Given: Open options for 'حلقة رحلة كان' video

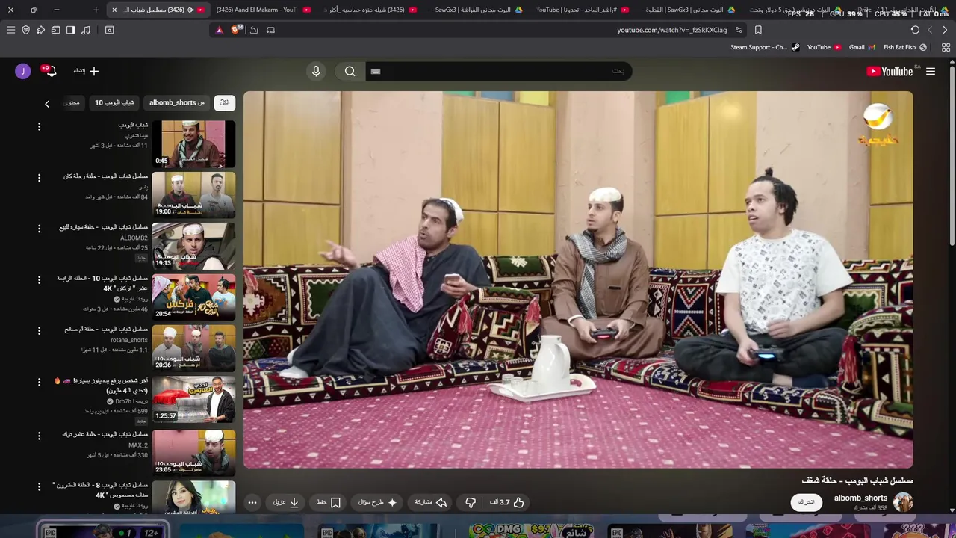Looking at the screenshot, I should click(40, 178).
